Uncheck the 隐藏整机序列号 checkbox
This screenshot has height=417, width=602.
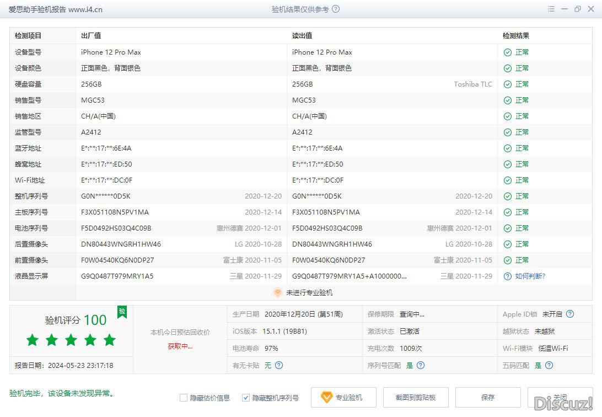(x=246, y=398)
